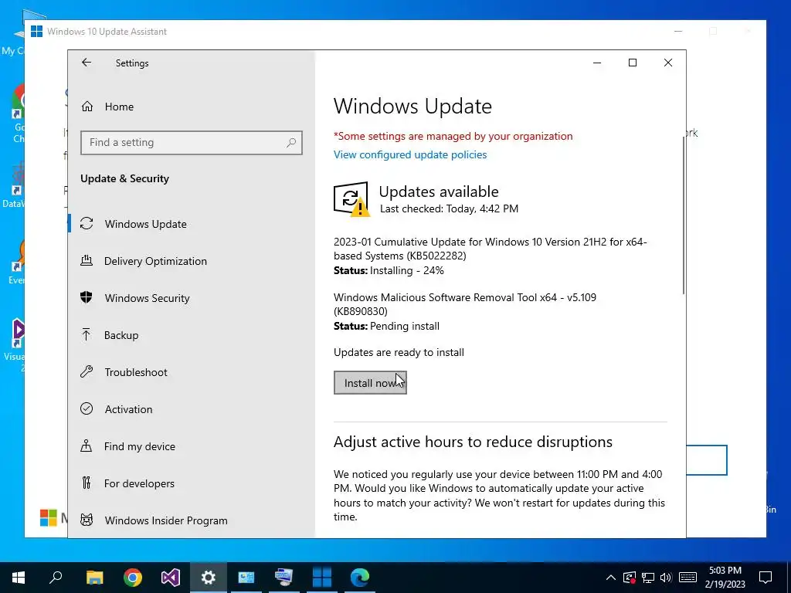Maximize the Settings window
This screenshot has width=791, height=593.
[x=633, y=63]
